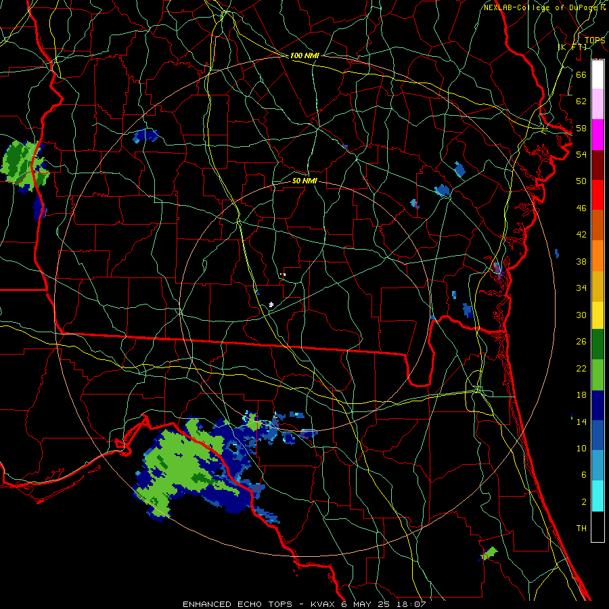
Task: Select the legend value "58"
Action: click(x=581, y=128)
